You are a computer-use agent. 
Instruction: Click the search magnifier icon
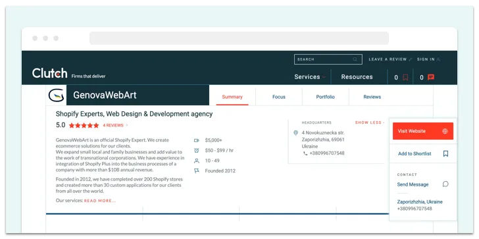[355, 59]
